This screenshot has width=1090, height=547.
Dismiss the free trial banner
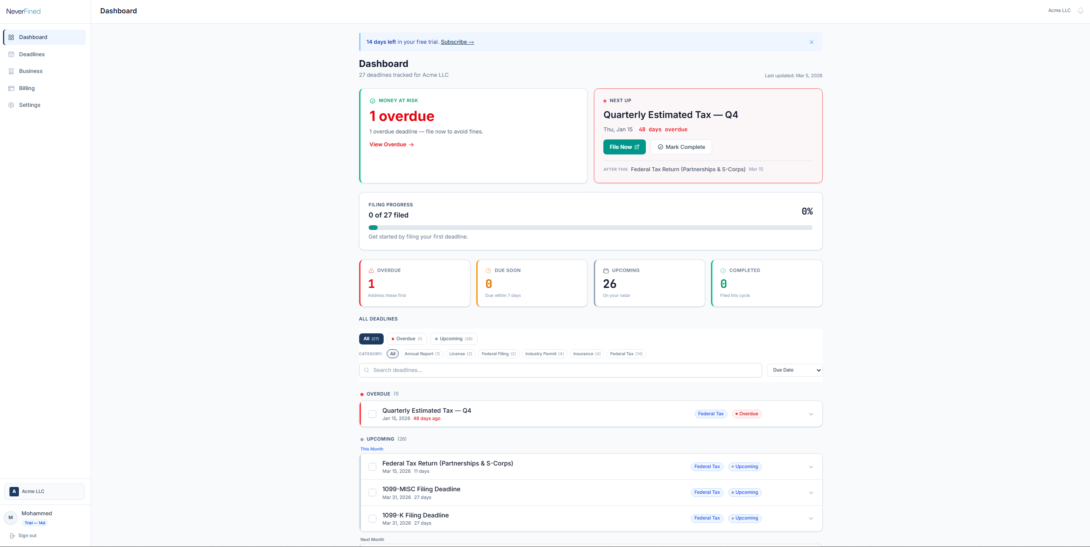(x=811, y=42)
